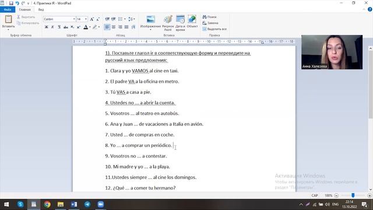Open the Windows Start menu
The height and width of the screenshot is (210, 373).
(6, 204)
